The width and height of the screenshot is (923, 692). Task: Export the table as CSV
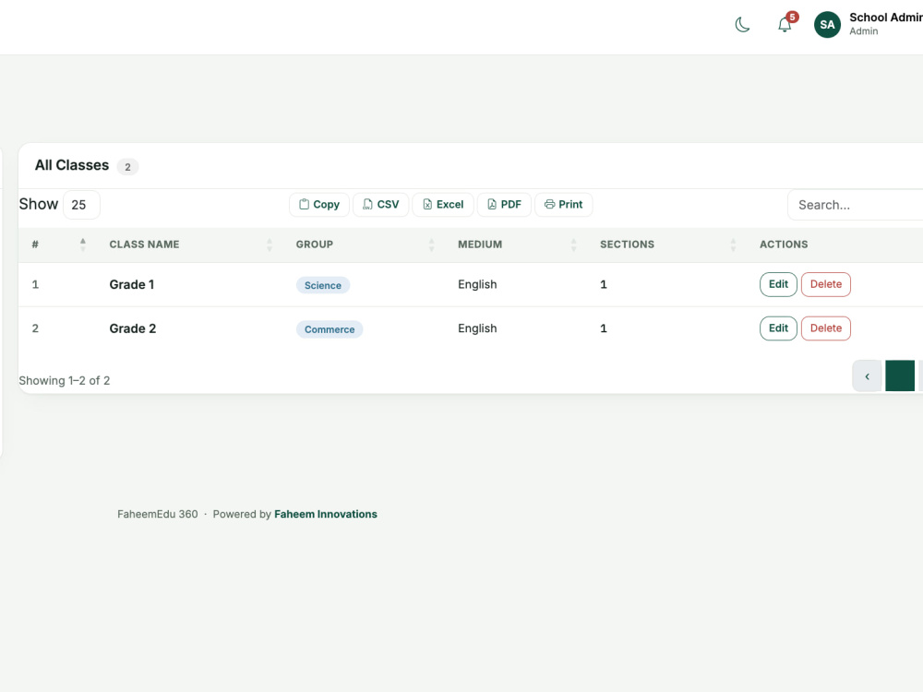pyautogui.click(x=381, y=205)
